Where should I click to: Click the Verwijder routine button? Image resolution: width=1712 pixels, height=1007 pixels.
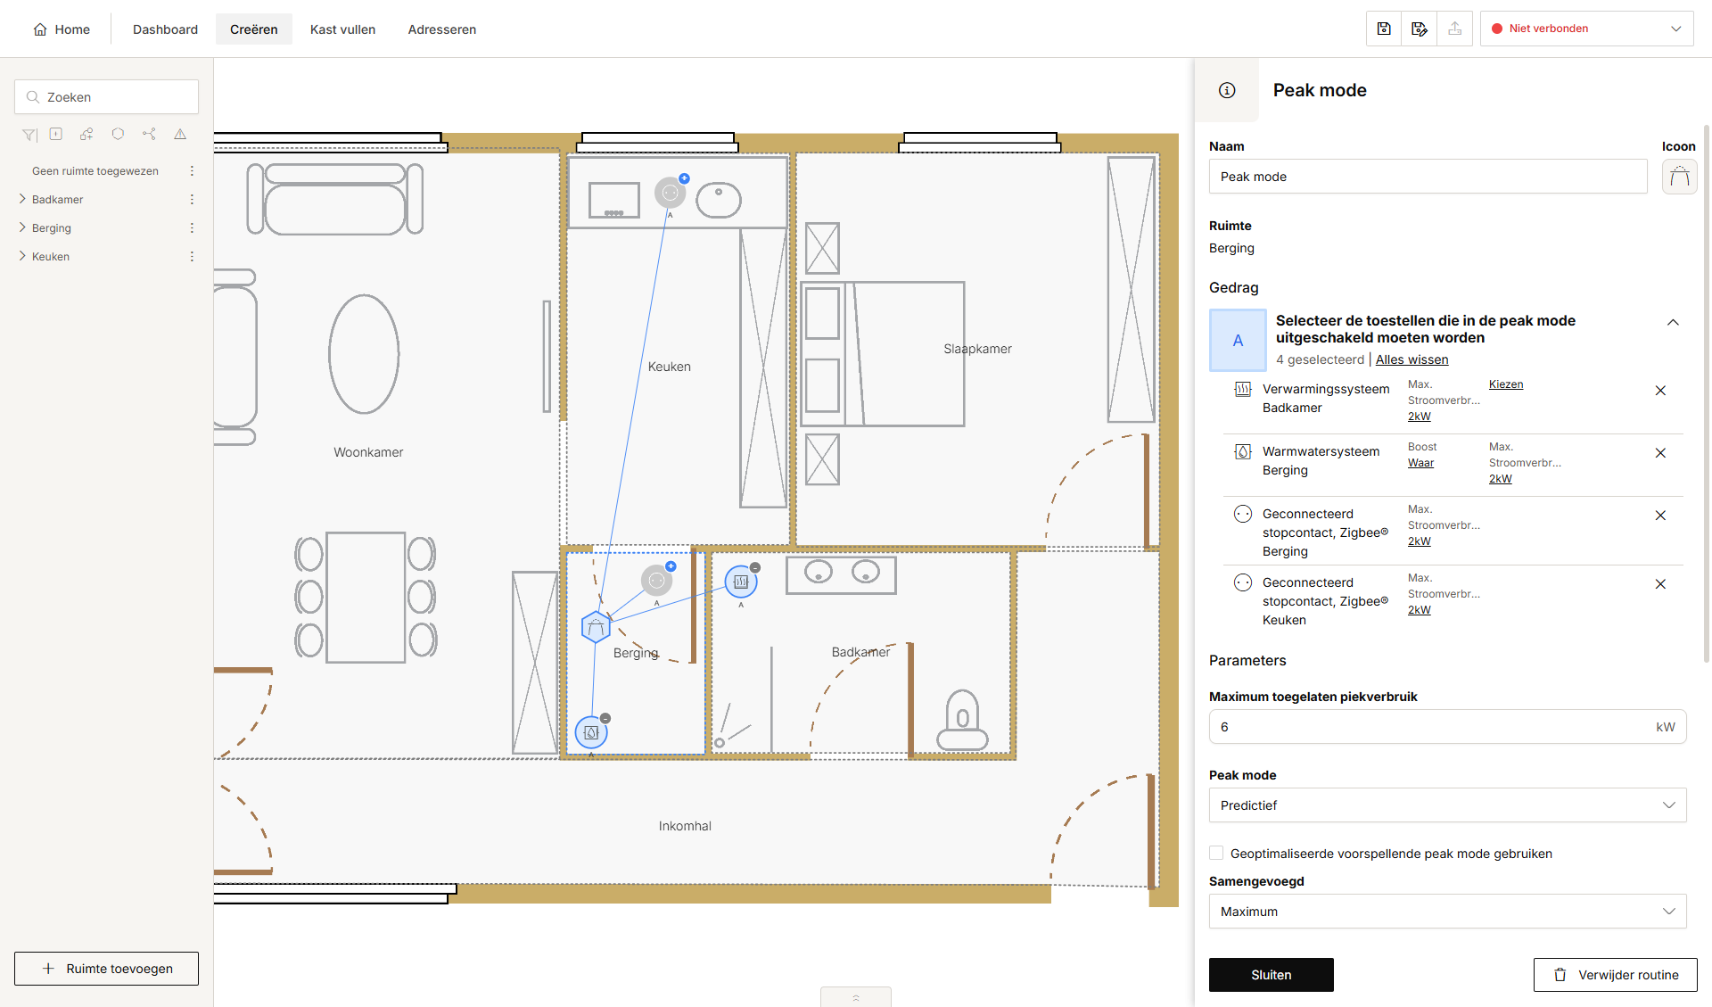point(1615,975)
